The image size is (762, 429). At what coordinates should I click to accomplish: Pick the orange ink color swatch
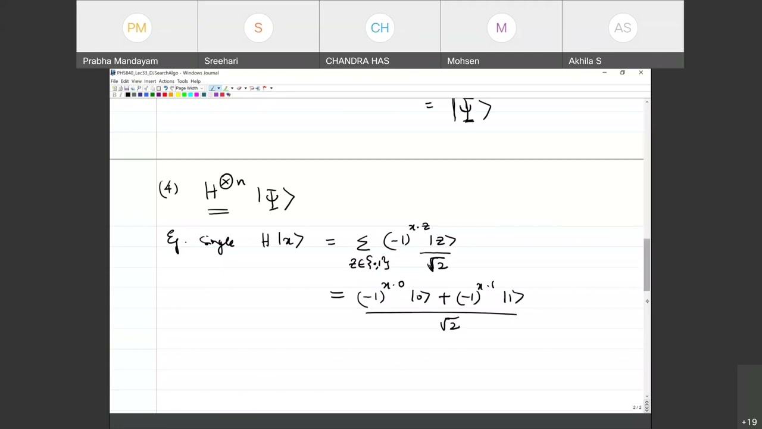coord(171,95)
